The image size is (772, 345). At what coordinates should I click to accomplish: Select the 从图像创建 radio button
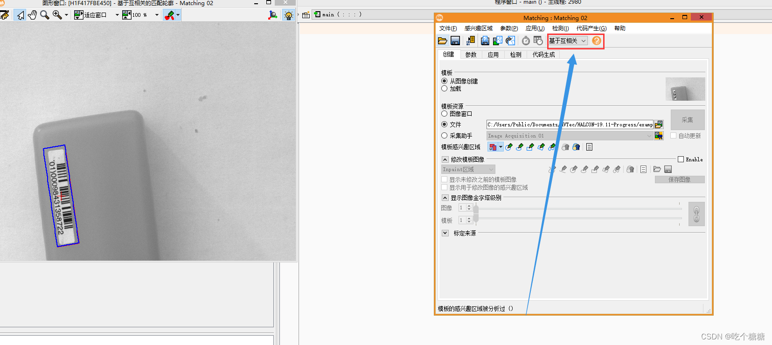444,81
